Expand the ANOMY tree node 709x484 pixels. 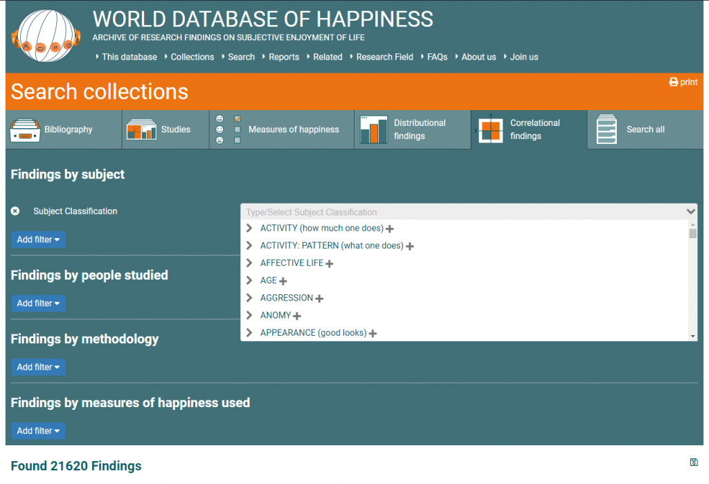click(x=249, y=316)
